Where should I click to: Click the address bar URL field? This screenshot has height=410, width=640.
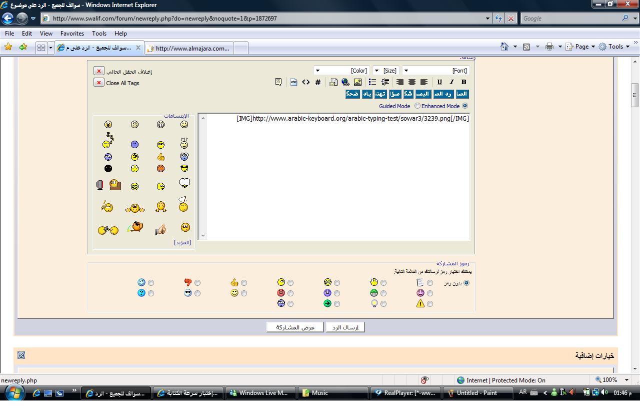263,19
